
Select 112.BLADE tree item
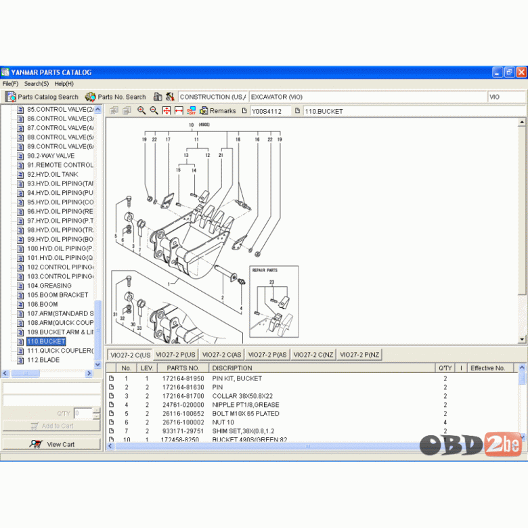pos(43,360)
